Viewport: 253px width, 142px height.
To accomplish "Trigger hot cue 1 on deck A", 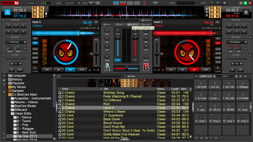I will tap(9, 26).
